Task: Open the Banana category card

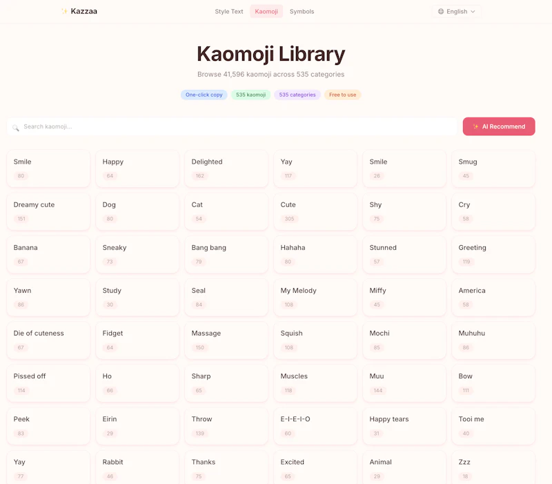Action: click(x=48, y=254)
